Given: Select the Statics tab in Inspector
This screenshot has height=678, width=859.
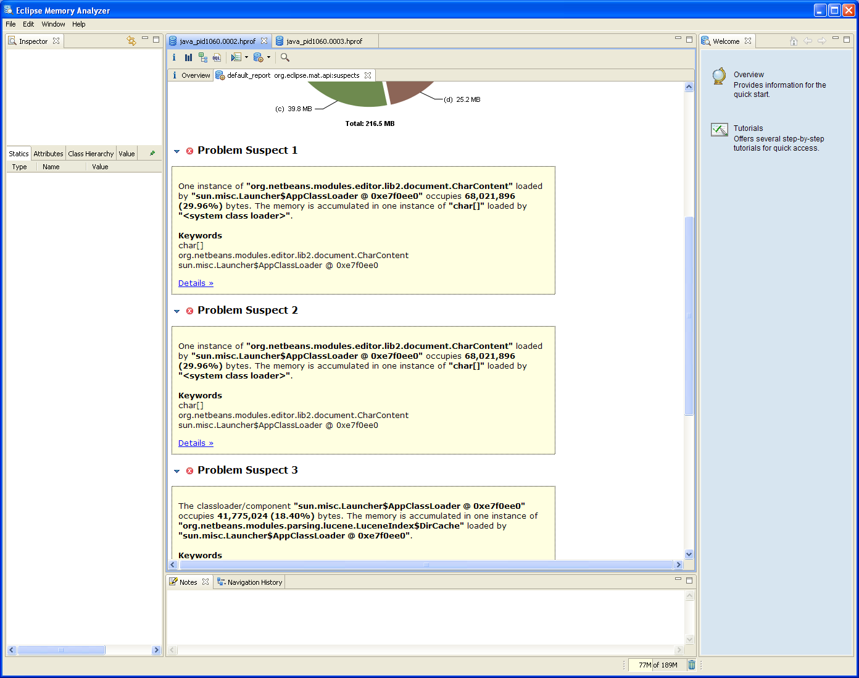Looking at the screenshot, I should pos(19,154).
